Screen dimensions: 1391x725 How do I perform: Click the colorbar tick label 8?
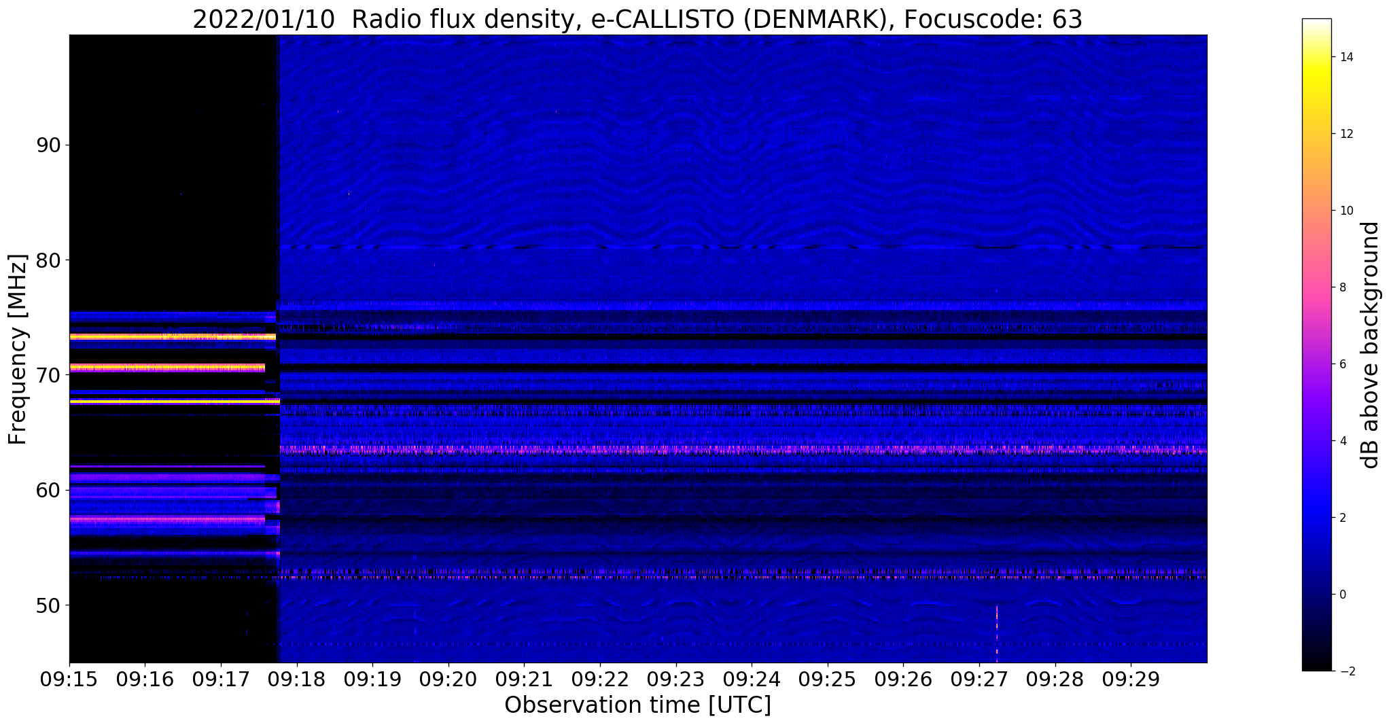point(1341,287)
